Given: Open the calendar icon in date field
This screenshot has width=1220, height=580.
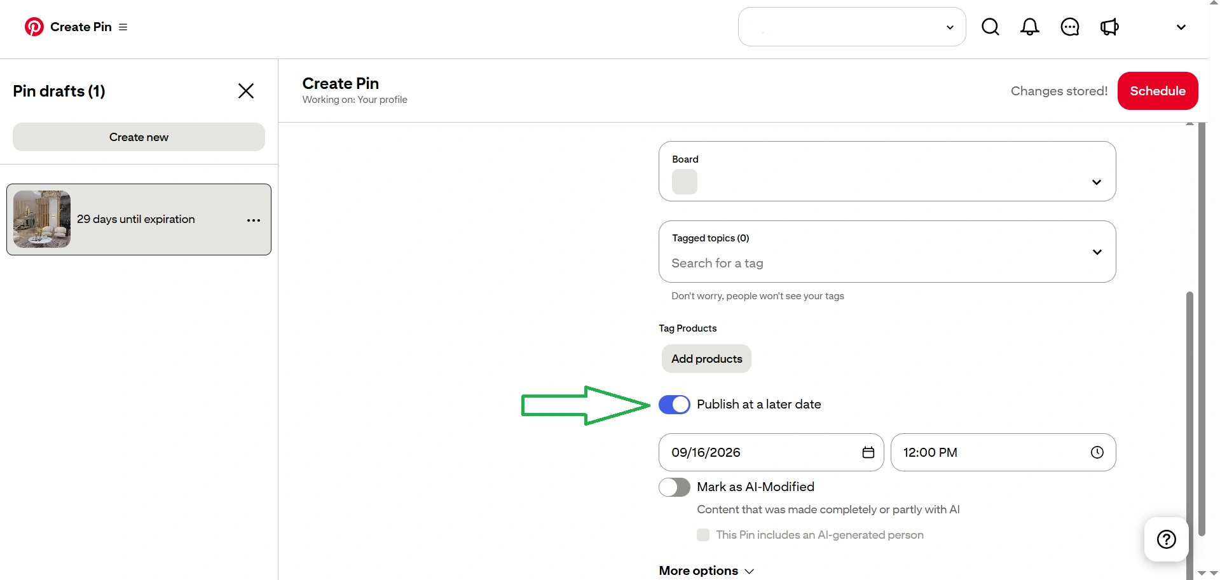Looking at the screenshot, I should tap(868, 452).
